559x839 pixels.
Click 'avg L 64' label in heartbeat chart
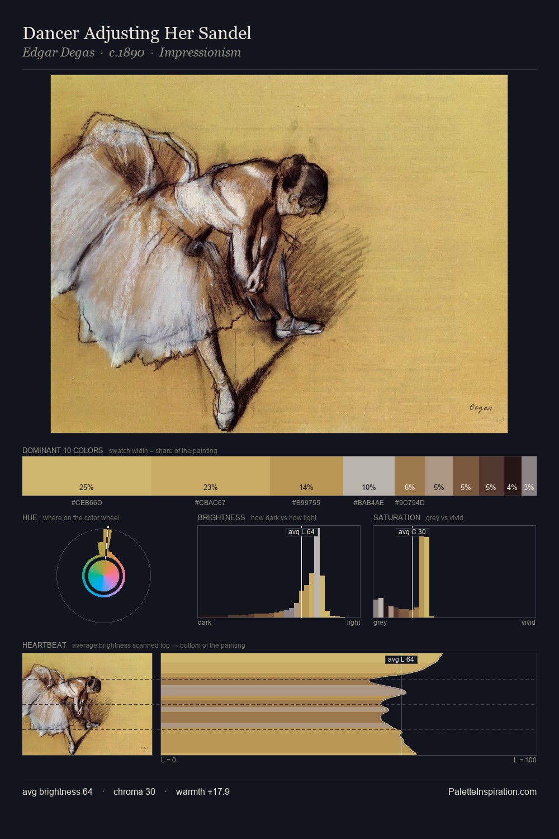click(x=401, y=659)
